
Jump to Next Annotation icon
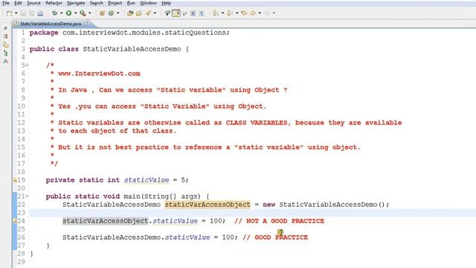[x=215, y=13]
